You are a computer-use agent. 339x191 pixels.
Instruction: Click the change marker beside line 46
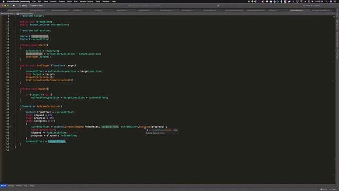tap(11, 127)
